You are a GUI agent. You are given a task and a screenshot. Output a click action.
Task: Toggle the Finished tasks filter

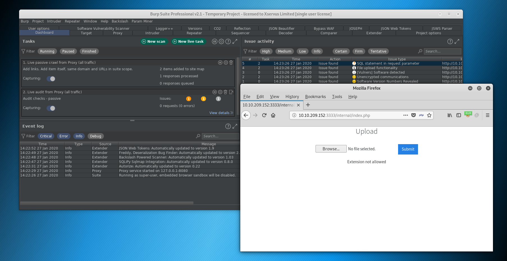pos(89,51)
